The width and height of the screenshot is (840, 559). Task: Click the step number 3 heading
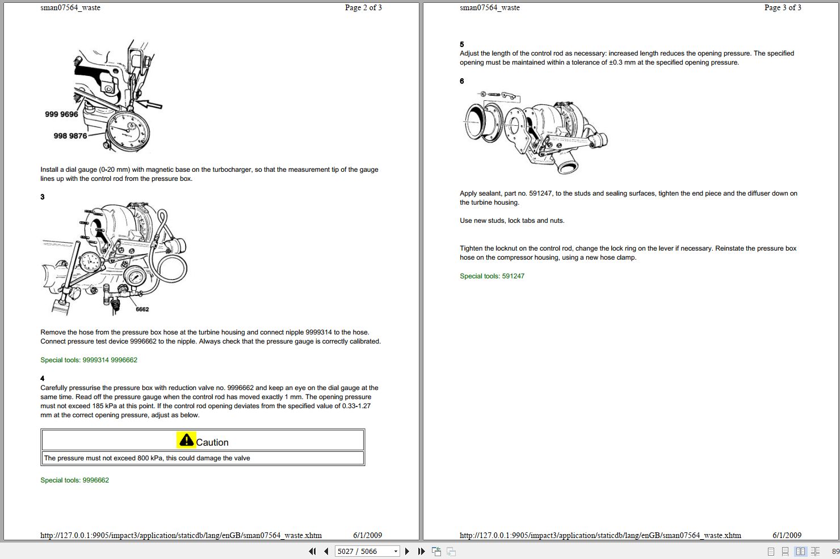point(43,197)
